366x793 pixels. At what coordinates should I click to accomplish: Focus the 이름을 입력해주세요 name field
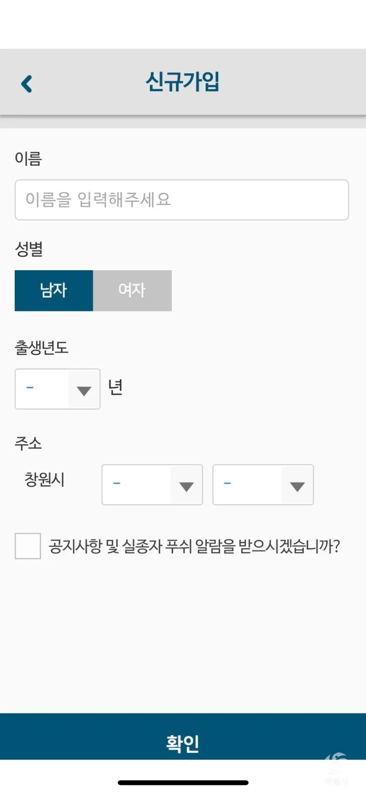[x=182, y=200]
